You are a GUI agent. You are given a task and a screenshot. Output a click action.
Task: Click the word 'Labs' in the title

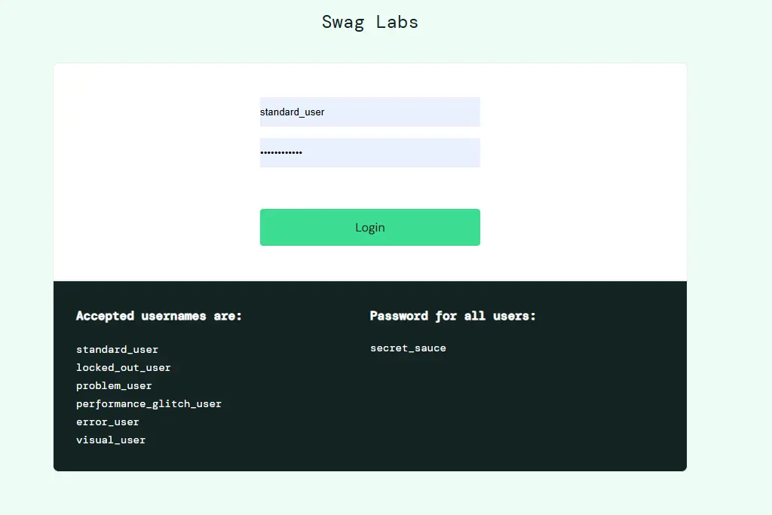(x=397, y=22)
